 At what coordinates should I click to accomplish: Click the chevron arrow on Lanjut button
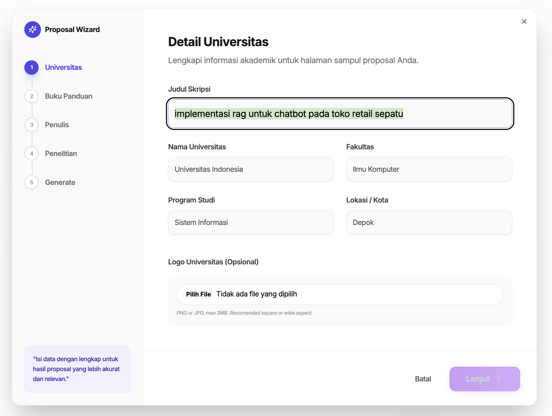tap(499, 379)
